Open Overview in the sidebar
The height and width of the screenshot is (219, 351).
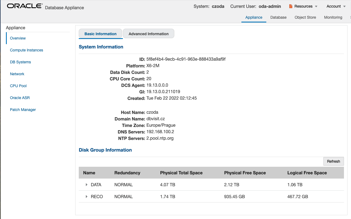click(x=18, y=38)
